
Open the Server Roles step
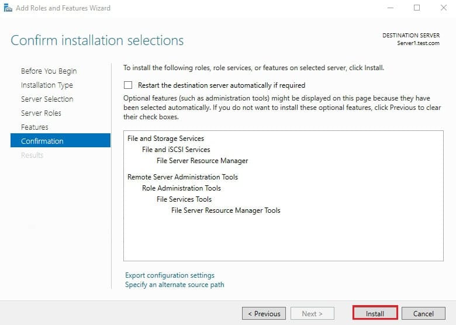click(41, 113)
